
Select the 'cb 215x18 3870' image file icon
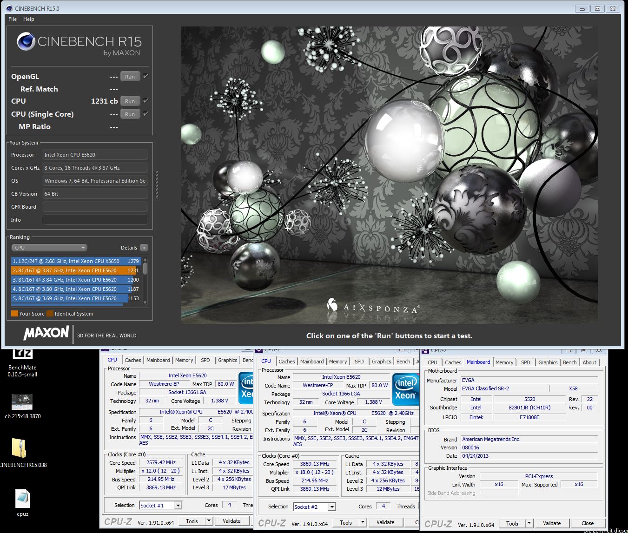coord(22,406)
